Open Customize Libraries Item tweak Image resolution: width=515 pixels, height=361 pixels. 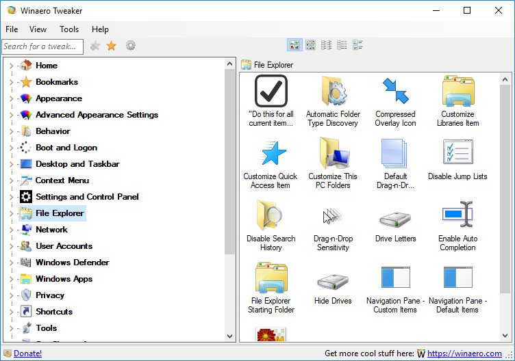click(x=457, y=101)
